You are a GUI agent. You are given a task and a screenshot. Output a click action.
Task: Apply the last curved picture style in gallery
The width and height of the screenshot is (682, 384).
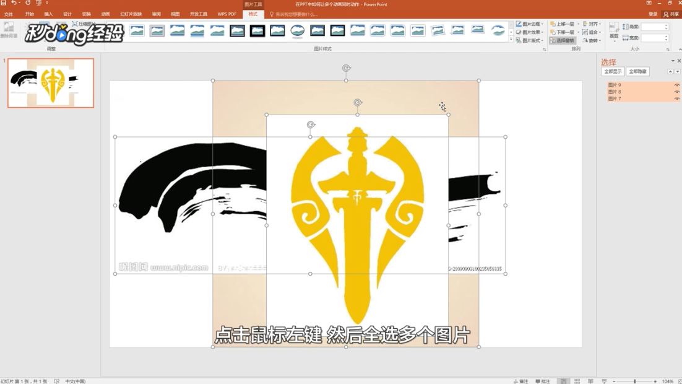498,30
